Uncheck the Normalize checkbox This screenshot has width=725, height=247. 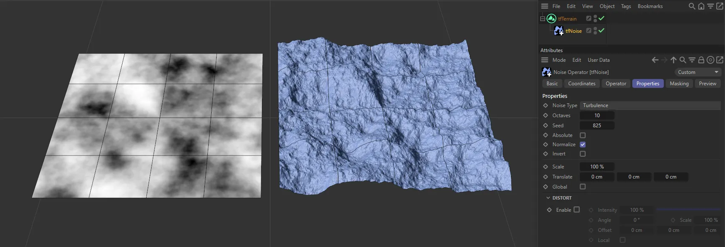583,145
